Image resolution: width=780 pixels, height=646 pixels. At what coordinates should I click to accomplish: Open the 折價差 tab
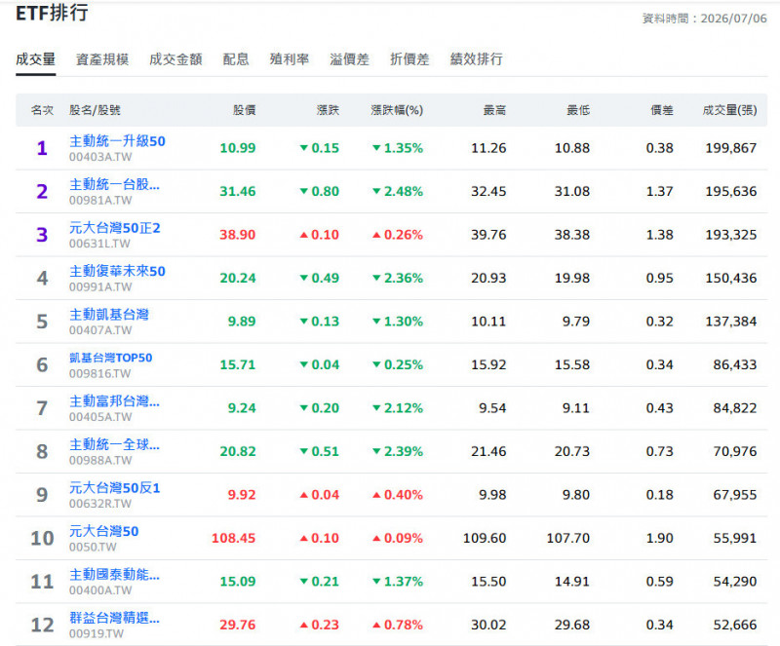pyautogui.click(x=409, y=59)
